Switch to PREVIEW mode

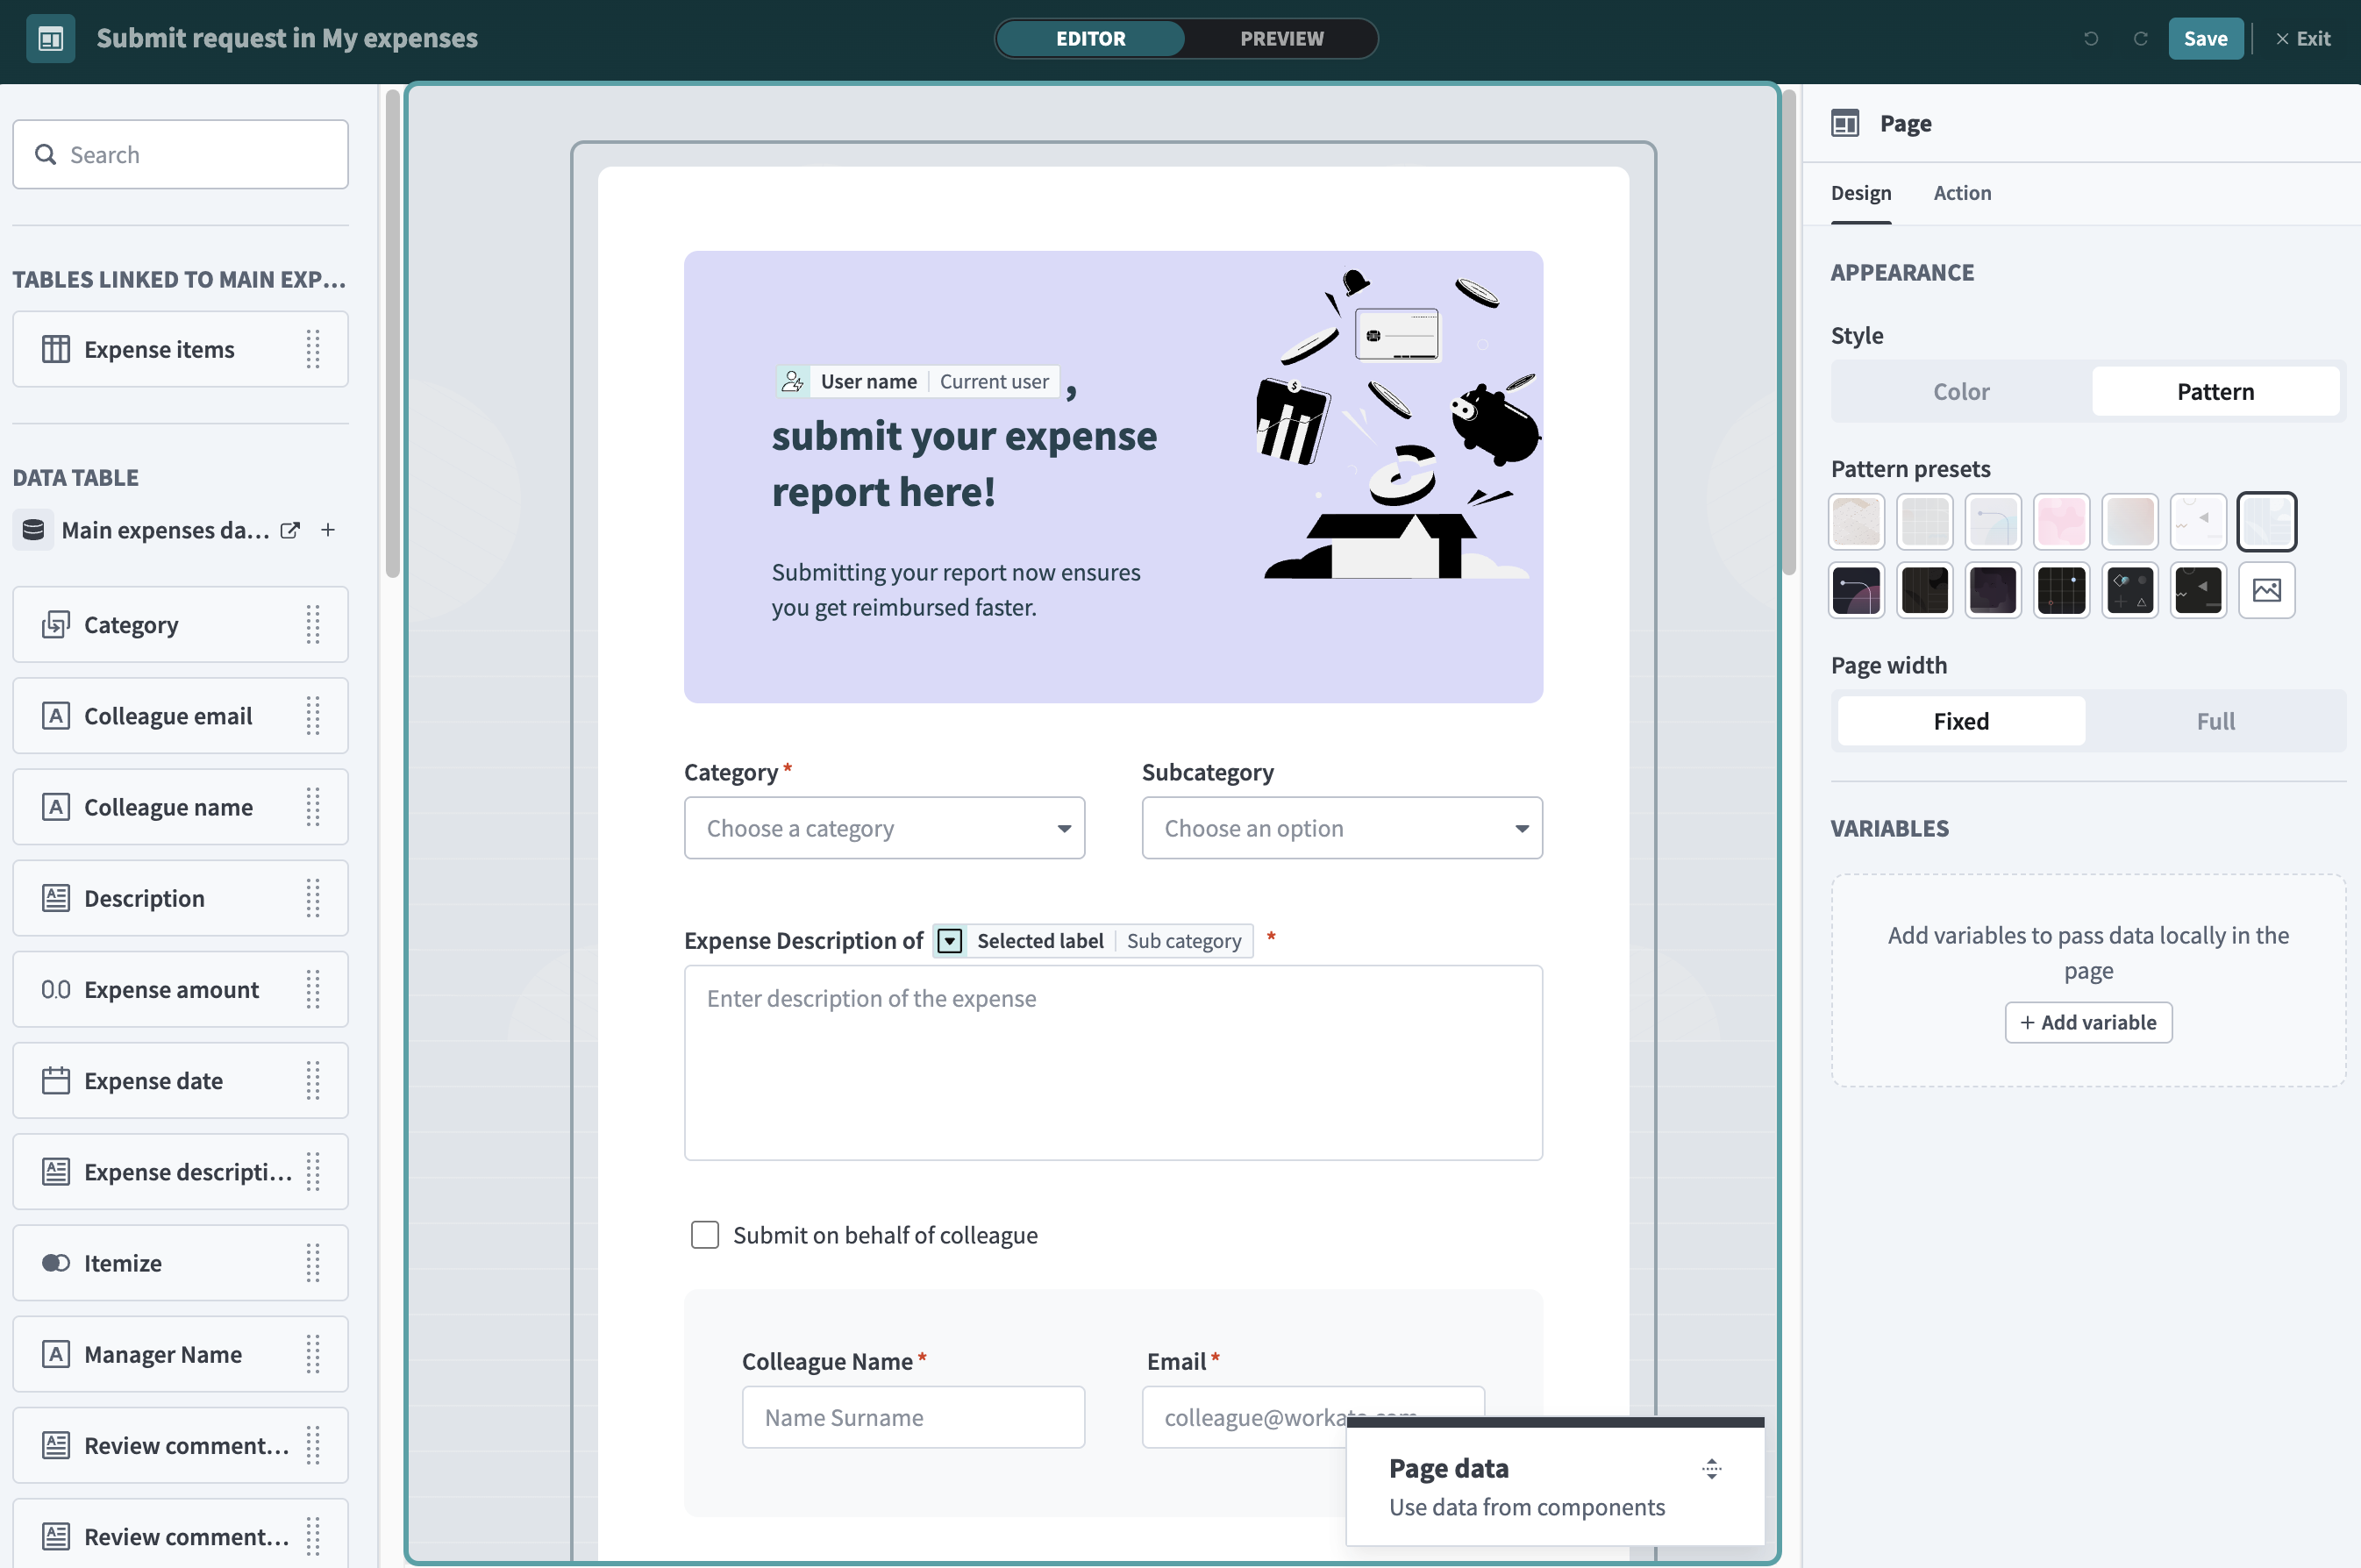[1281, 38]
